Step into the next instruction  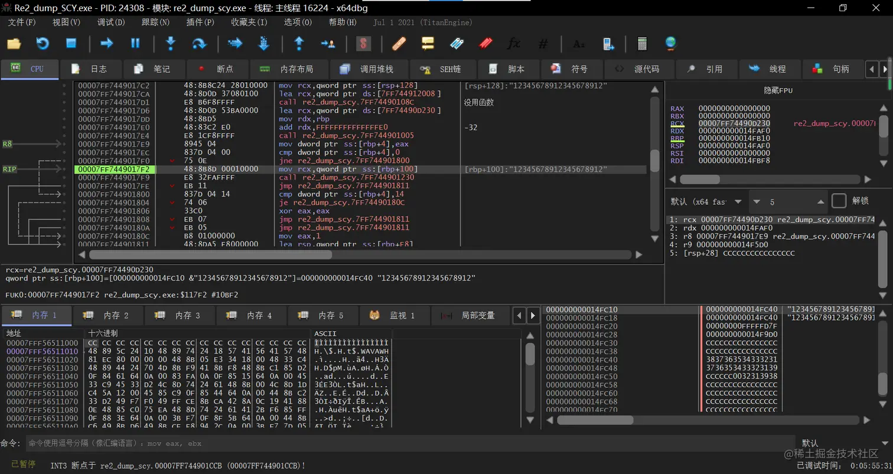171,43
